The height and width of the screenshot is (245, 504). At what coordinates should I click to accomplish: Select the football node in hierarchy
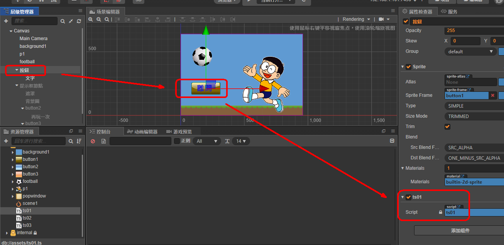pyautogui.click(x=27, y=62)
